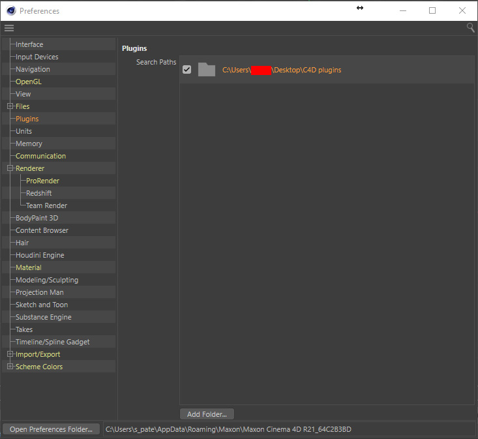Image resolution: width=478 pixels, height=439 pixels.
Task: Click the folder icon in Search Paths
Action: [206, 70]
